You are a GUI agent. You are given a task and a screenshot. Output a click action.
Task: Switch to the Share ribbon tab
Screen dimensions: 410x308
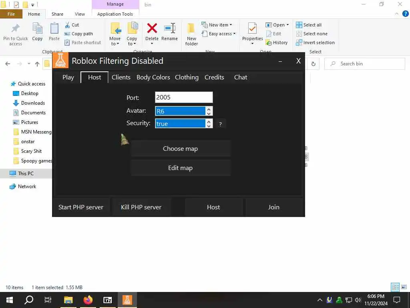click(x=57, y=14)
